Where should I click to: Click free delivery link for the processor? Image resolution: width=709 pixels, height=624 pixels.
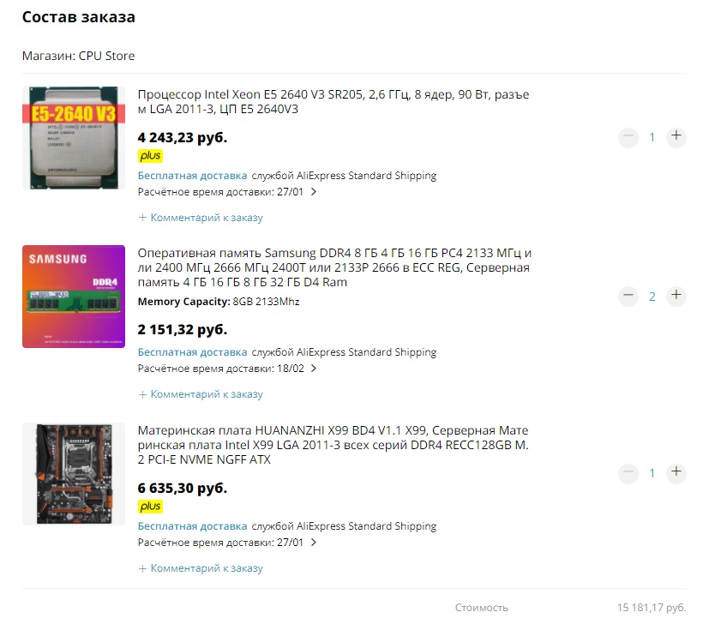(193, 176)
